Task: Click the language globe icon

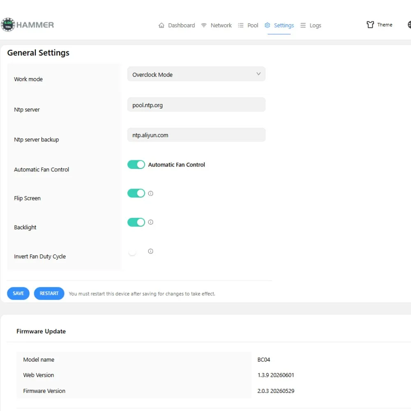Action: 409,25
